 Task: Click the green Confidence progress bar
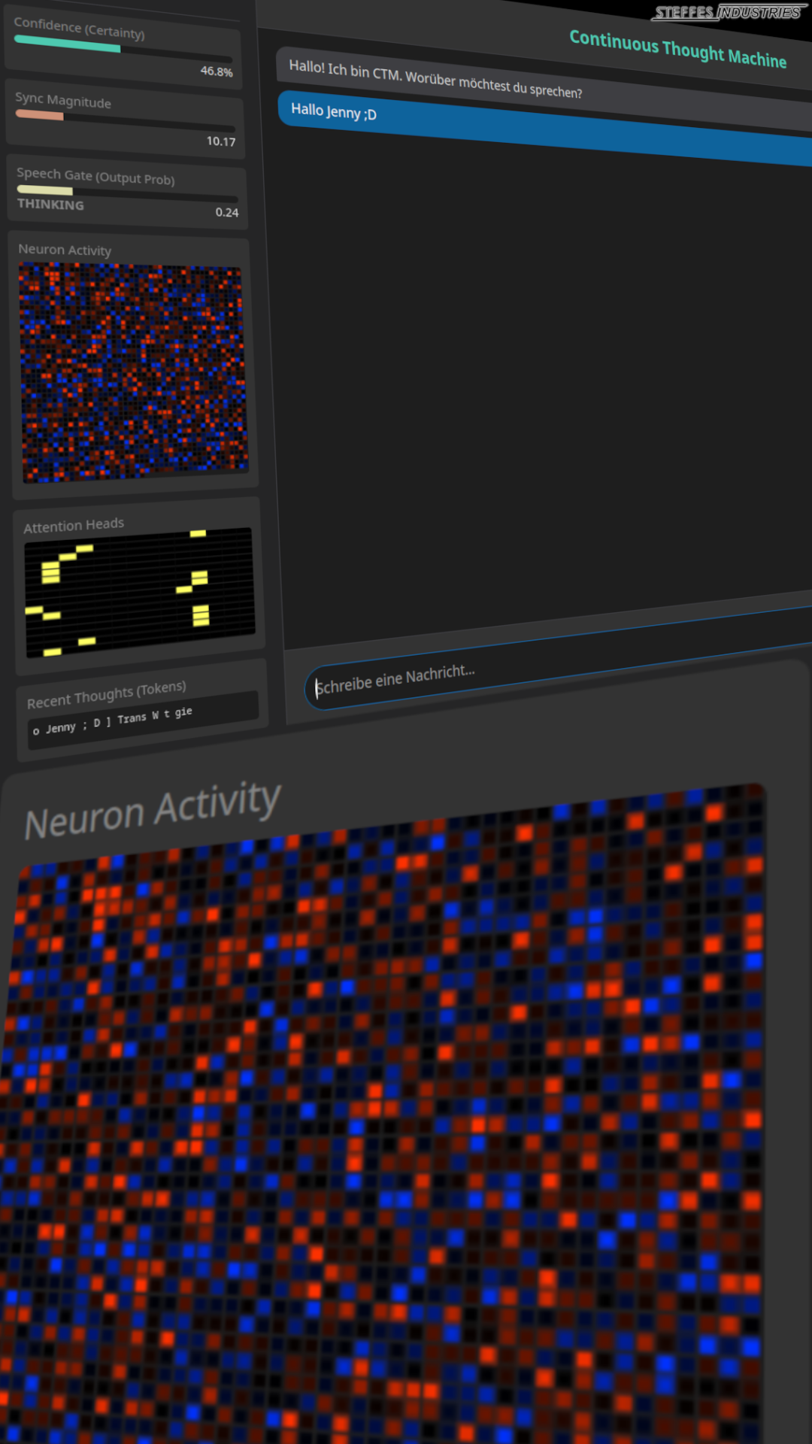click(x=68, y=44)
